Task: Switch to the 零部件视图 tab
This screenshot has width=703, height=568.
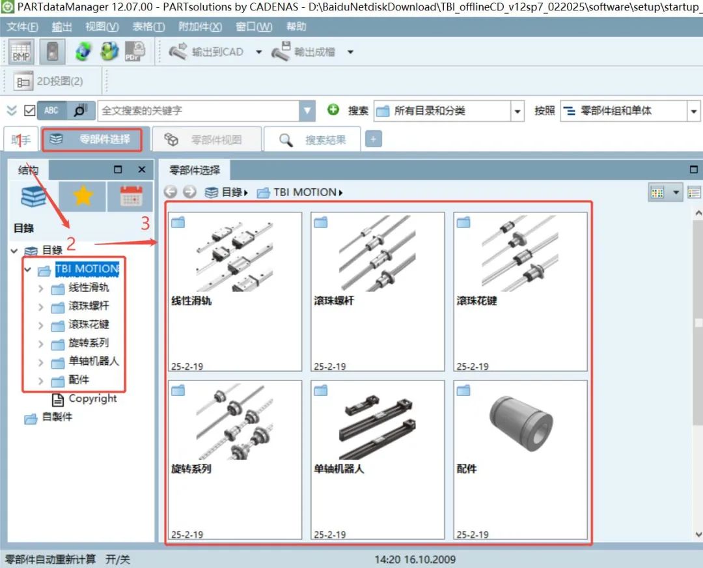Action: point(207,139)
